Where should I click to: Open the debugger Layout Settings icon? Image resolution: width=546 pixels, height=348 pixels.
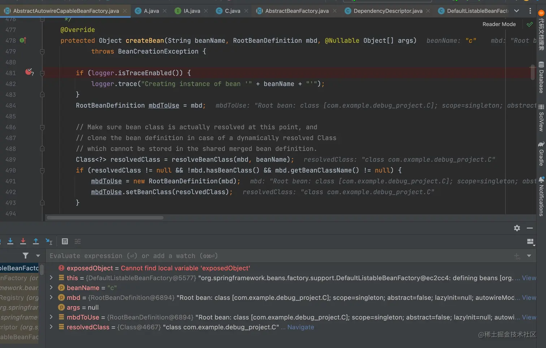[x=530, y=242]
